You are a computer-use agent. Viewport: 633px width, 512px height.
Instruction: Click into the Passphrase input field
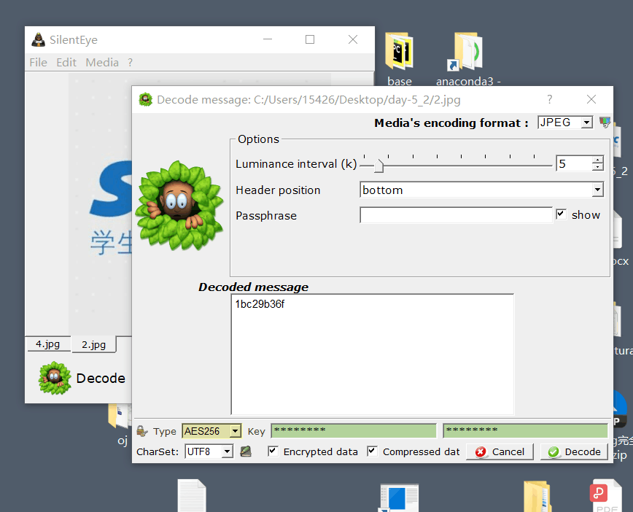click(456, 215)
